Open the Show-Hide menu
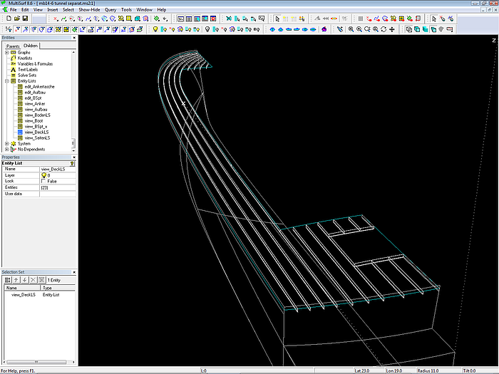The height and width of the screenshot is (374, 499). 88,10
